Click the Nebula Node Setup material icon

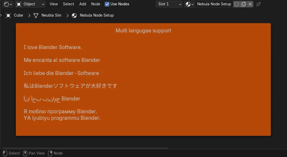click(x=74, y=15)
